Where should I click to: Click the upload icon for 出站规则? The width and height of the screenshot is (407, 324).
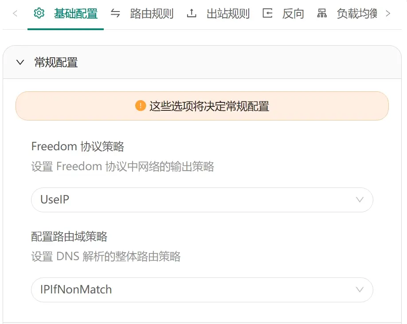(x=192, y=13)
